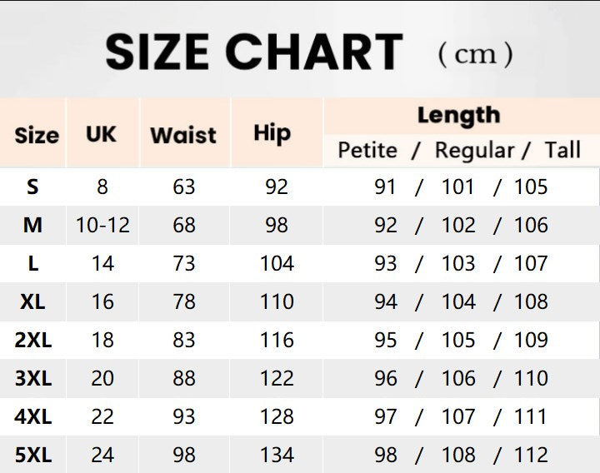Select the UK column header
The width and height of the screenshot is (600, 473).
click(x=102, y=133)
